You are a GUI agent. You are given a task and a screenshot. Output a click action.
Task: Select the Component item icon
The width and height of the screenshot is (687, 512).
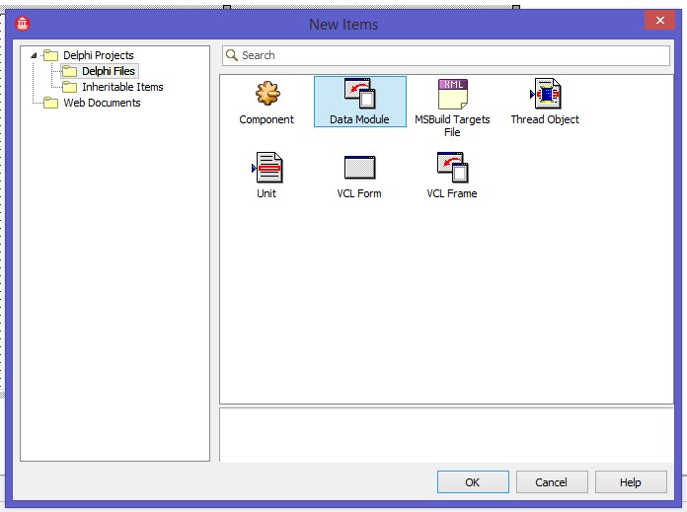(x=267, y=93)
